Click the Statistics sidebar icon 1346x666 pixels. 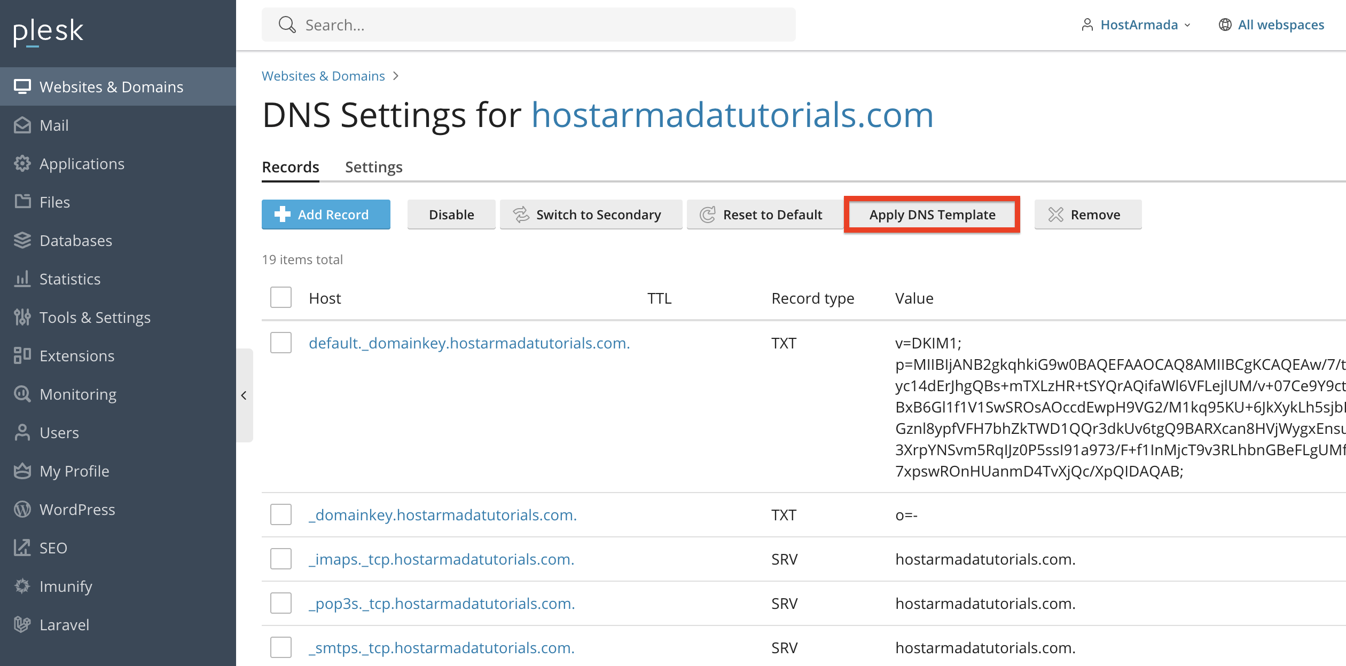[22, 279]
